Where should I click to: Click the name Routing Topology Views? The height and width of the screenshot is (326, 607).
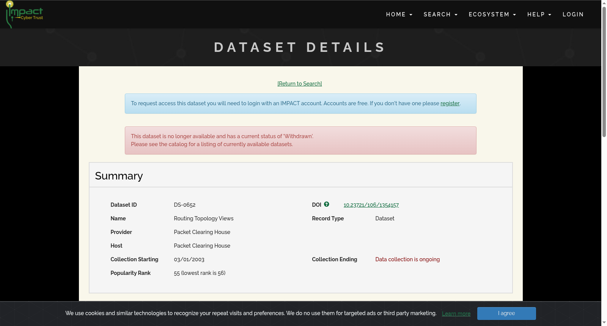(x=204, y=218)
